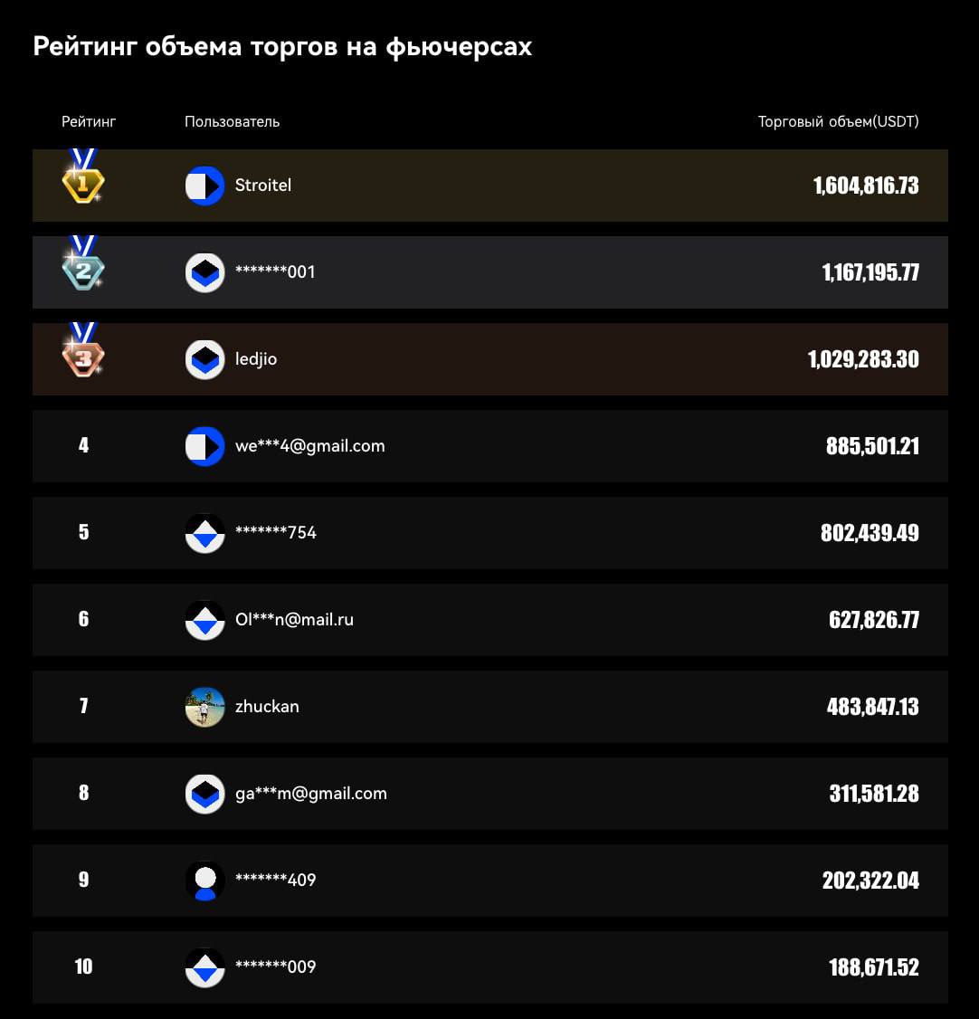This screenshot has width=979, height=1019.
Task: Click the avatar for user *******754
Action: click(x=204, y=533)
